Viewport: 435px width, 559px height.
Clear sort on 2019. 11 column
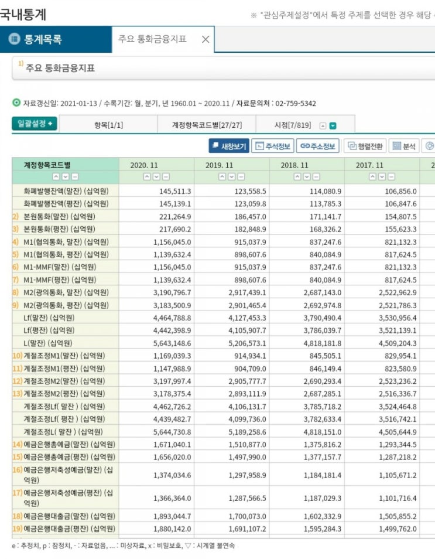click(241, 176)
